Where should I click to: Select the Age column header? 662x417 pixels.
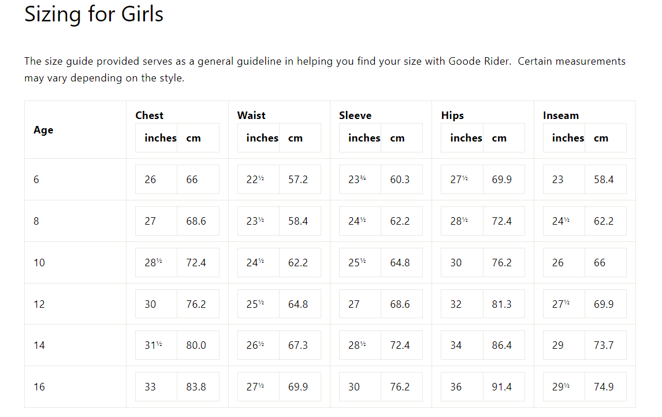pyautogui.click(x=43, y=130)
